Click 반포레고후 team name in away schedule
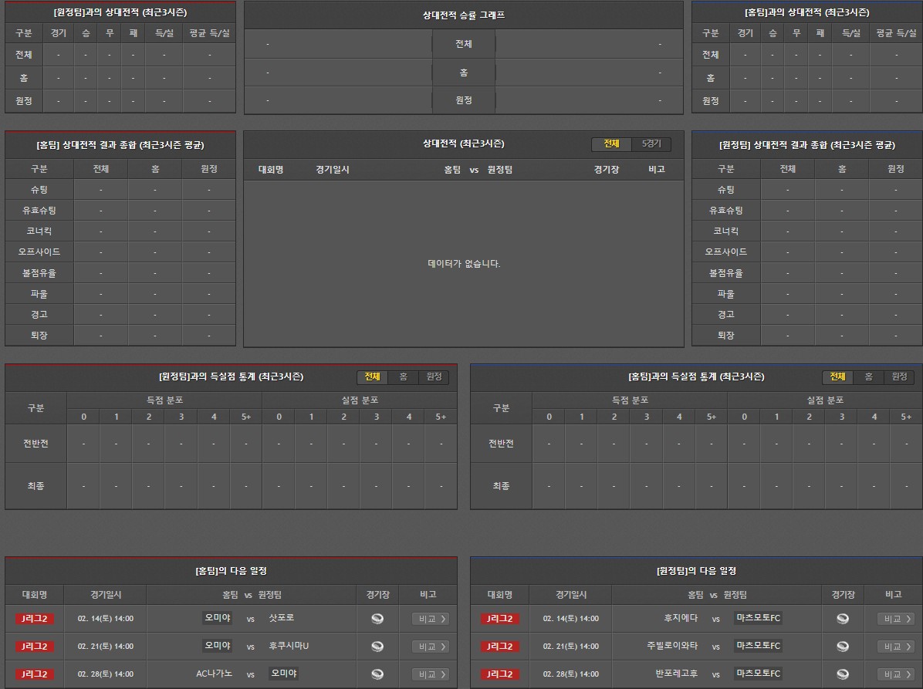Screen dimensions: 923x689 tap(676, 674)
